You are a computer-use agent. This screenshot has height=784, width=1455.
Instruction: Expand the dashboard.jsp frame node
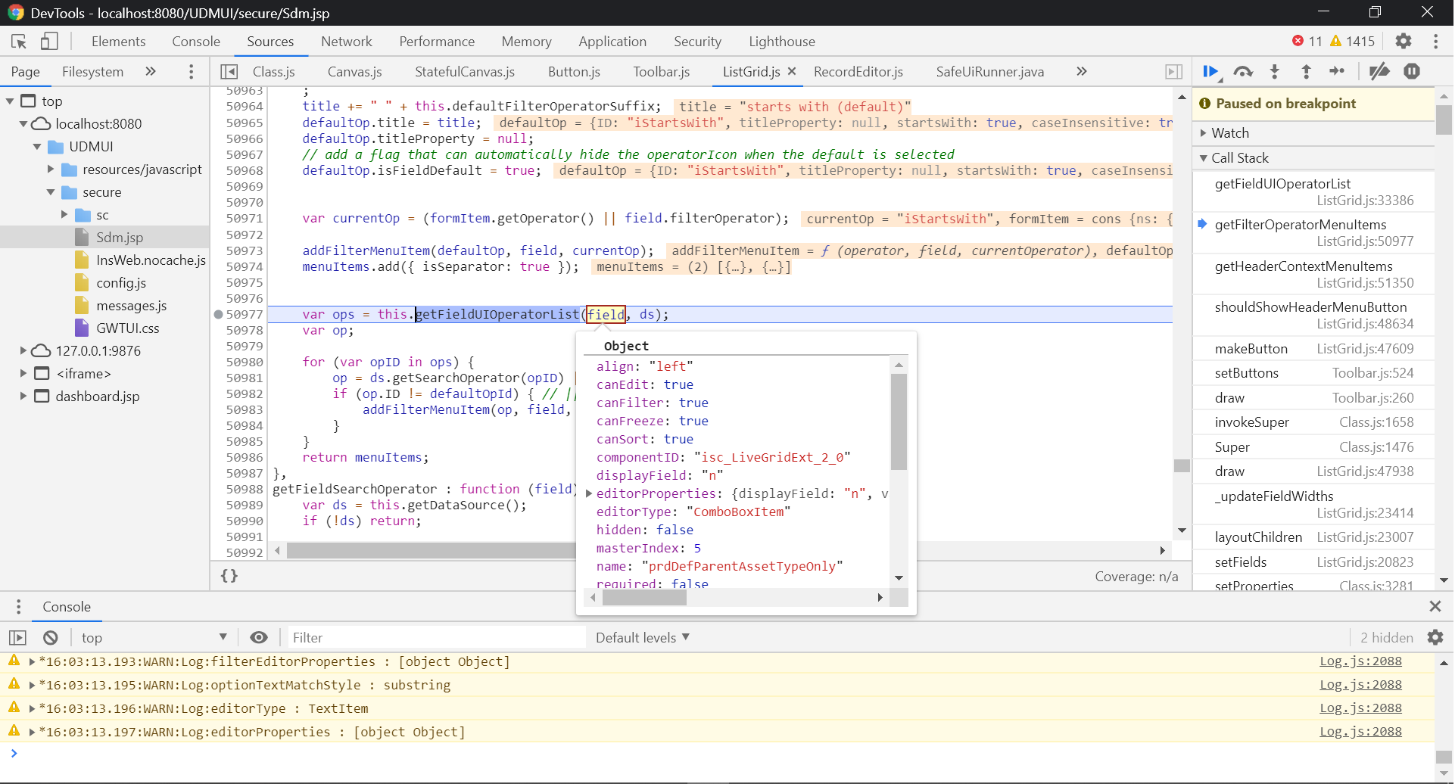point(23,397)
